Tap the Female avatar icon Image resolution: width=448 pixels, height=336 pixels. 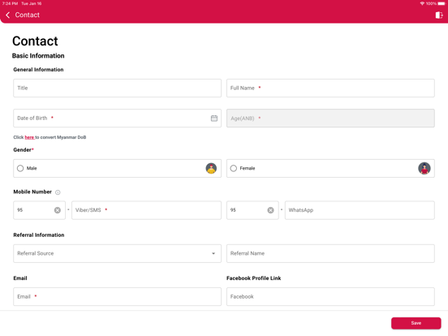click(x=424, y=168)
